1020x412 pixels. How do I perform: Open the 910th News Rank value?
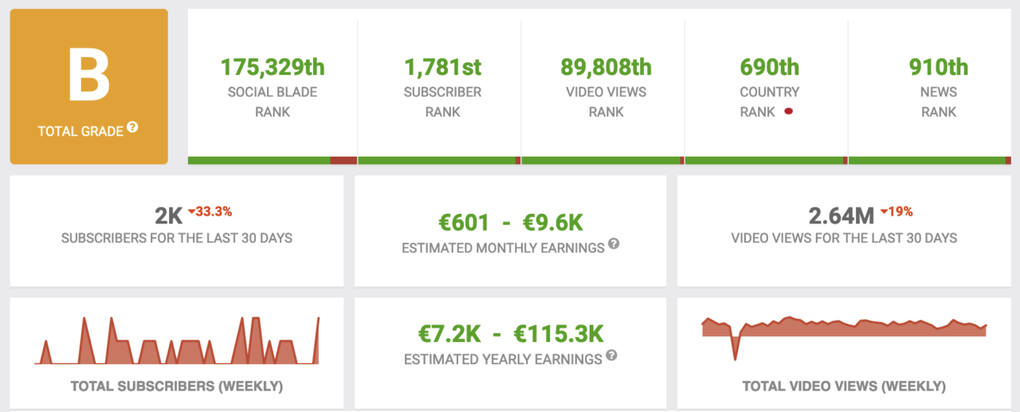pos(939,67)
